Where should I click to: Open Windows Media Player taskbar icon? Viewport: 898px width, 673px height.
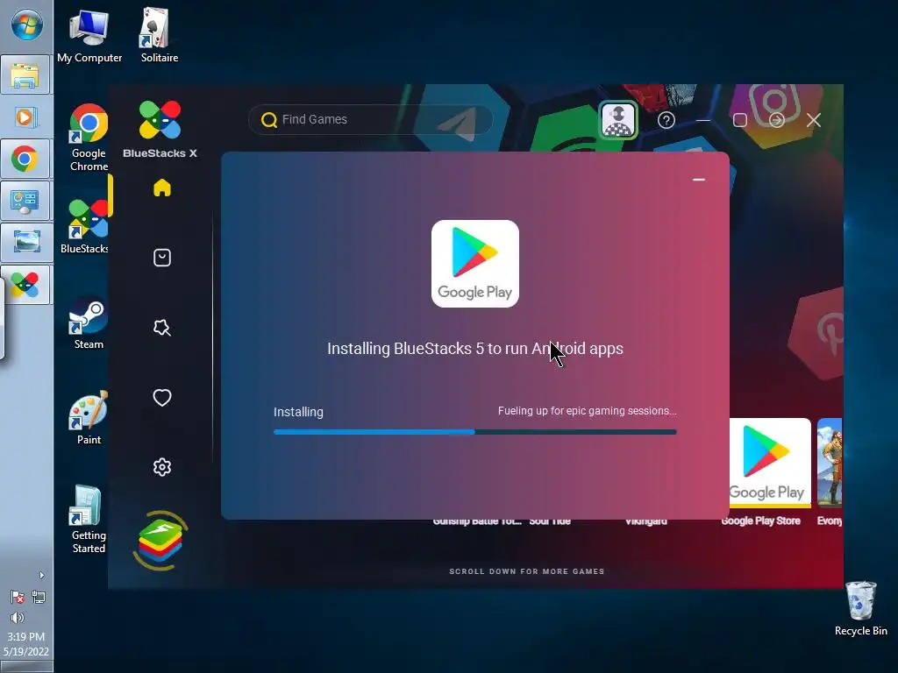(x=25, y=118)
